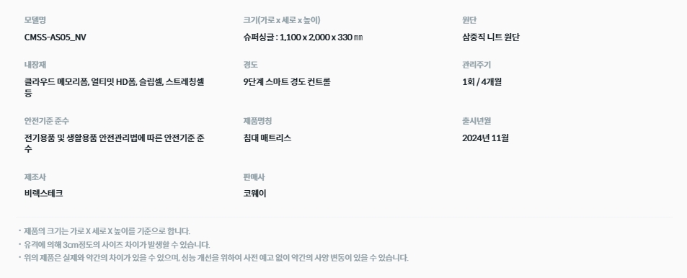
Task: Select the 코웨이 seller name
Action: [x=254, y=194]
